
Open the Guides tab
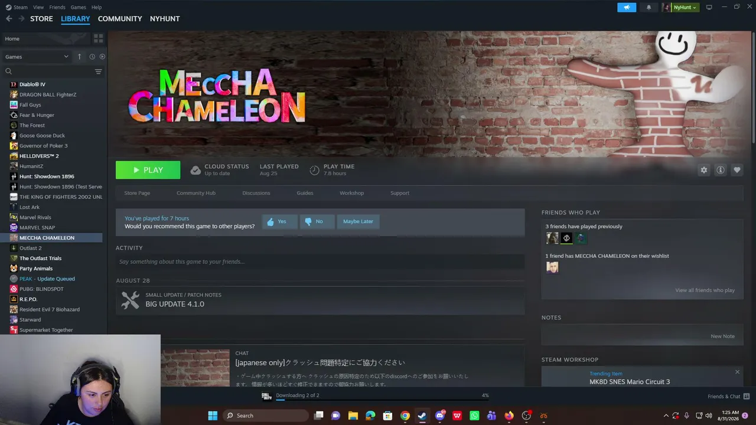point(305,193)
